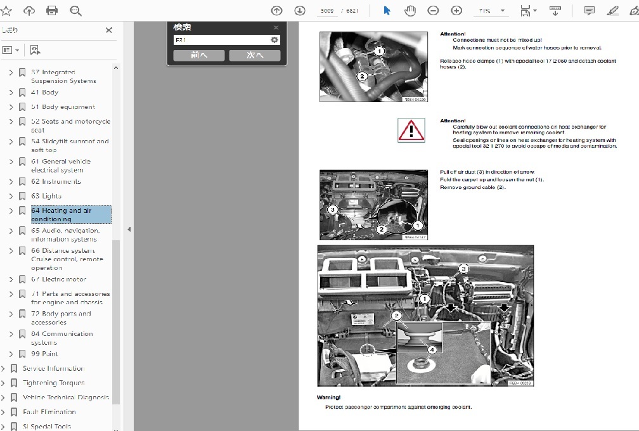639x431 pixels.
Task: Click the bookmark icon beside 62 Instruments
Action: tap(22, 182)
